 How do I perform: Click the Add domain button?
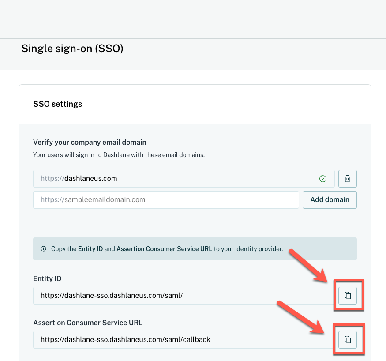(x=330, y=200)
